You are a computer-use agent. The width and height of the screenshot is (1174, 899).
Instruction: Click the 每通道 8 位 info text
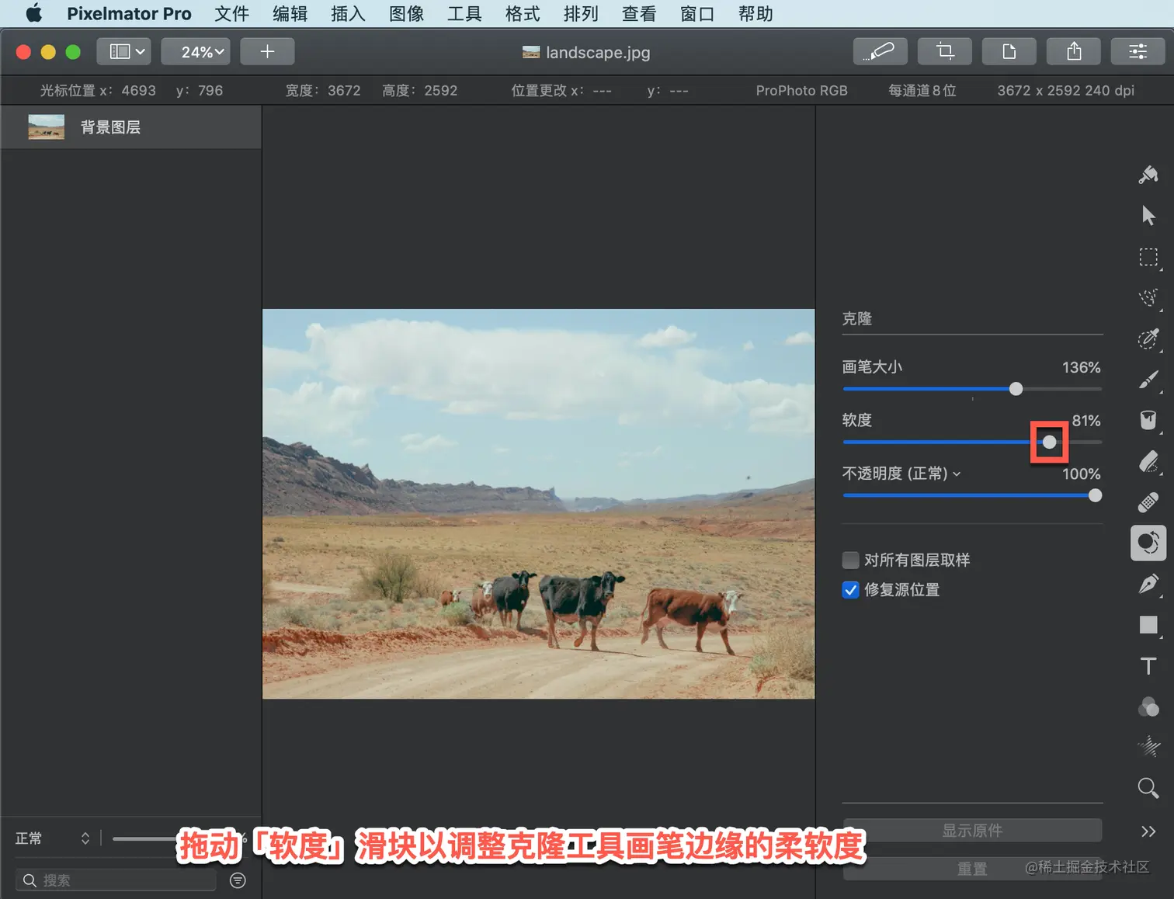pyautogui.click(x=922, y=91)
